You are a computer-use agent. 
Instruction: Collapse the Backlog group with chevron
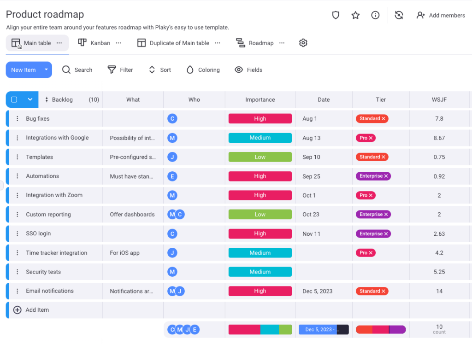[x=30, y=99]
